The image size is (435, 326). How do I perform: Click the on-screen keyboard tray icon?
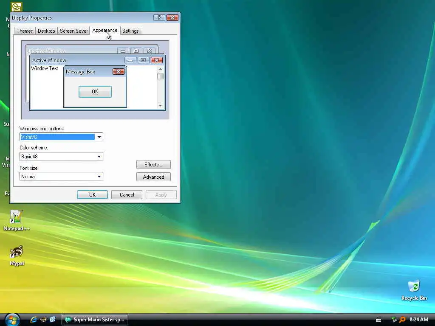(x=379, y=320)
